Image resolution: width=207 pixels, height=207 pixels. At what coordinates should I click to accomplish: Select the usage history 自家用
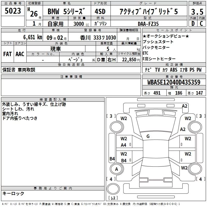[55, 24]
